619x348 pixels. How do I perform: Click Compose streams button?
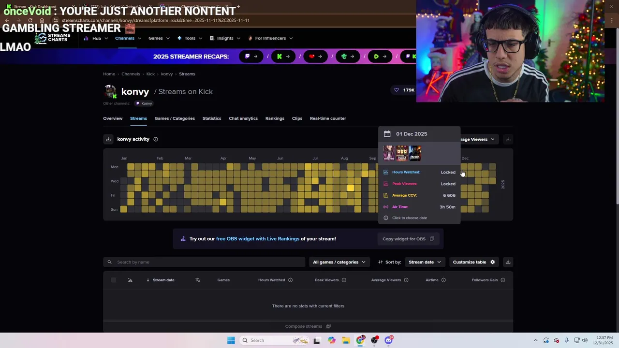[308, 326]
